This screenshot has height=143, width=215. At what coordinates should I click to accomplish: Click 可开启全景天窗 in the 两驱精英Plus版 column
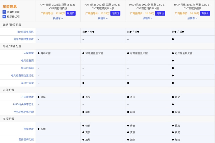(94, 53)
